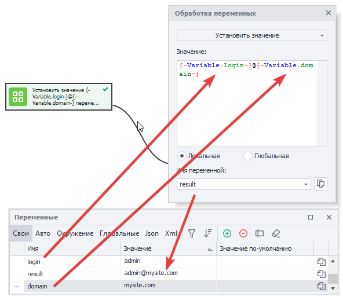This screenshot has height=300, width=343.
Task: Click the rename variable icon beside minus button
Action: click(x=259, y=233)
